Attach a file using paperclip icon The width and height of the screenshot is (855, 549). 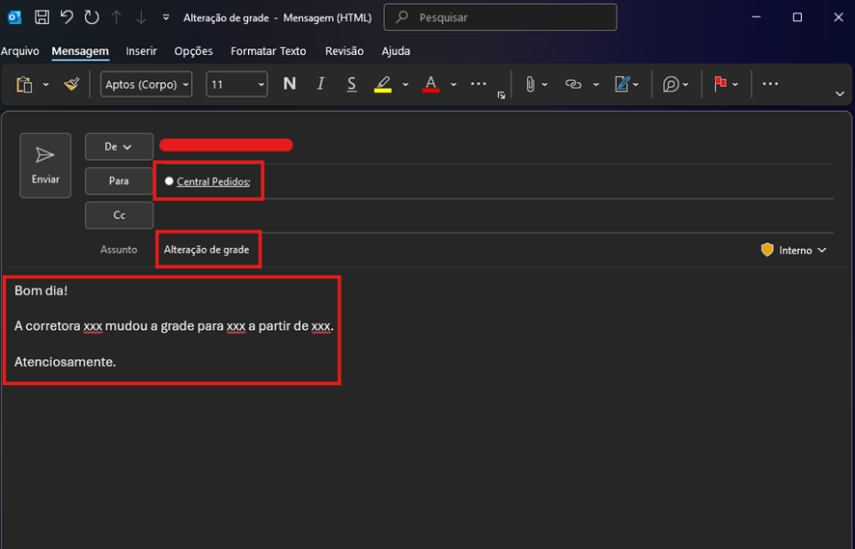tap(530, 85)
